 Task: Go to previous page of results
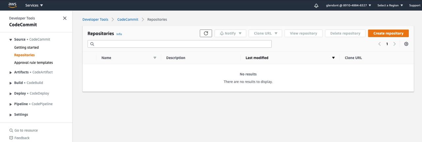[379, 44]
